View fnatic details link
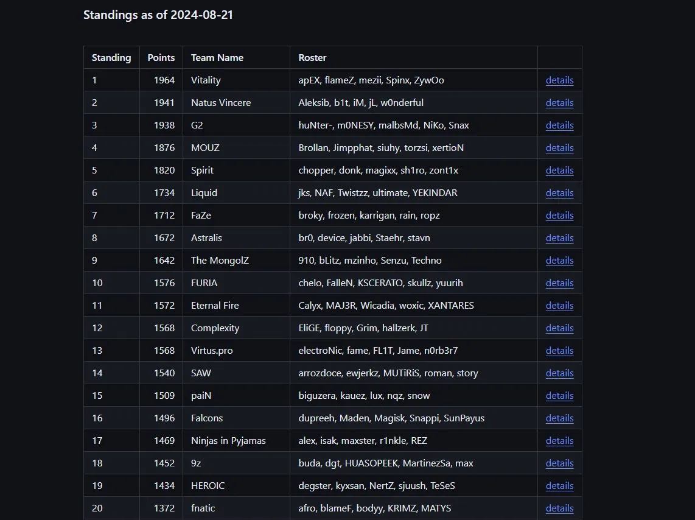Image resolution: width=695 pixels, height=520 pixels. click(559, 508)
